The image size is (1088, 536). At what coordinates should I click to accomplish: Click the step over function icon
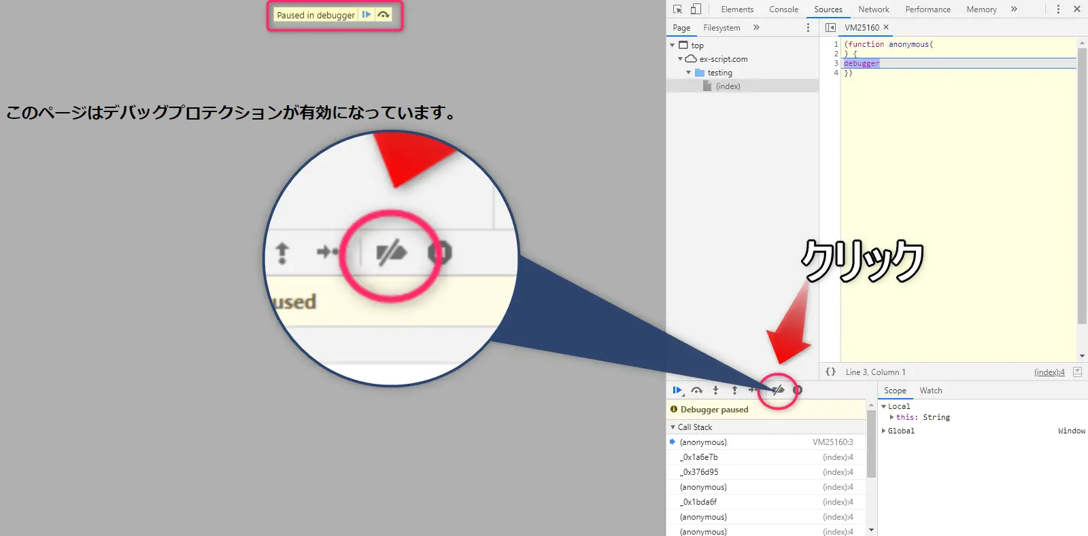(x=696, y=390)
